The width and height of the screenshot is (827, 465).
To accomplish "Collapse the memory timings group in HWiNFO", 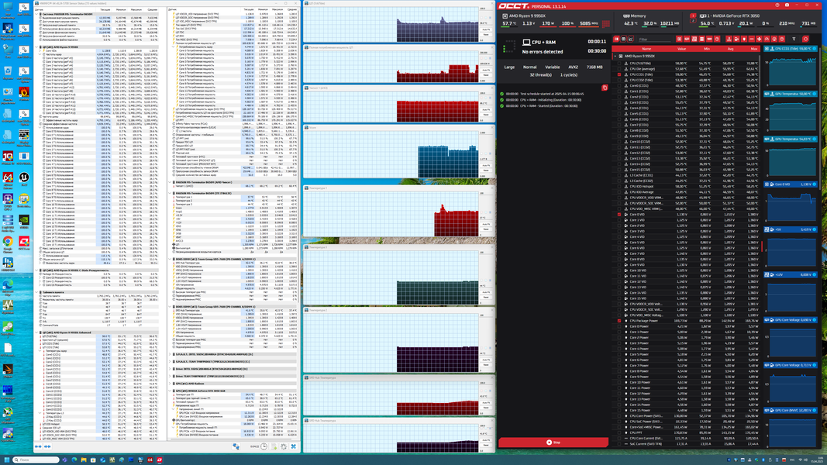I will pyautogui.click(x=38, y=292).
